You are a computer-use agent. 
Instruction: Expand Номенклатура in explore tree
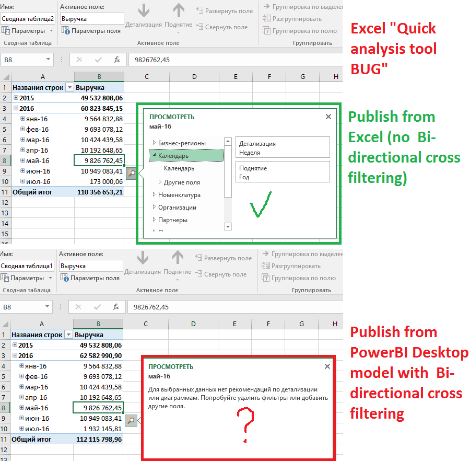click(154, 194)
